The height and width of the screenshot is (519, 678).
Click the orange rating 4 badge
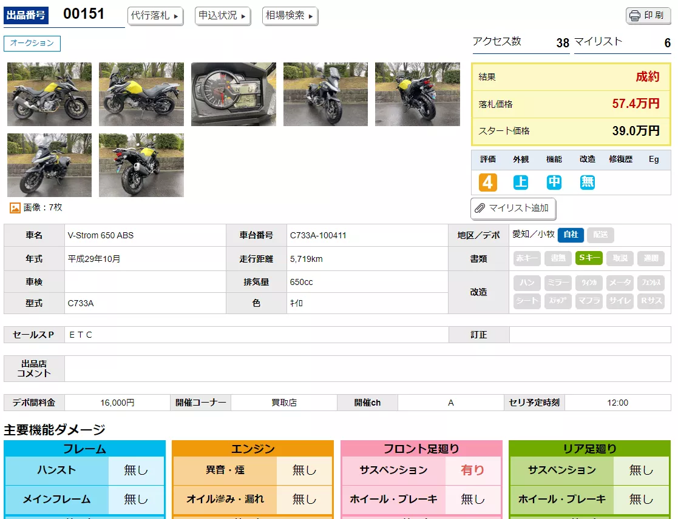[488, 182]
